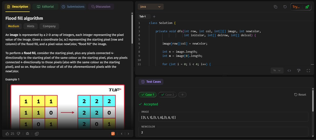Click the Medium difficulty tag
Viewport: 316px width, 140px height.
tap(13, 26)
